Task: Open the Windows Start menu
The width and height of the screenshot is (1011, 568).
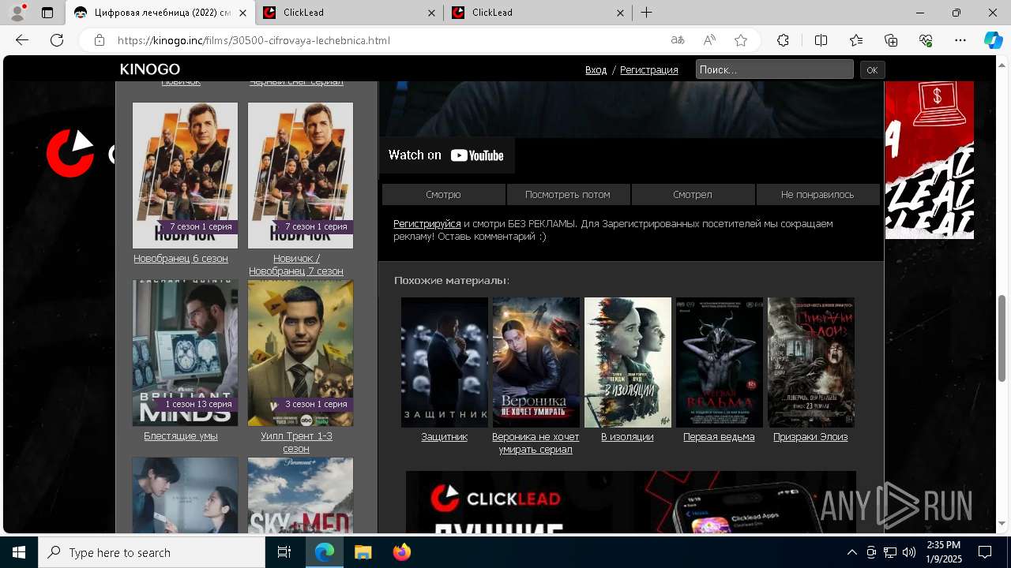Action: (x=19, y=552)
